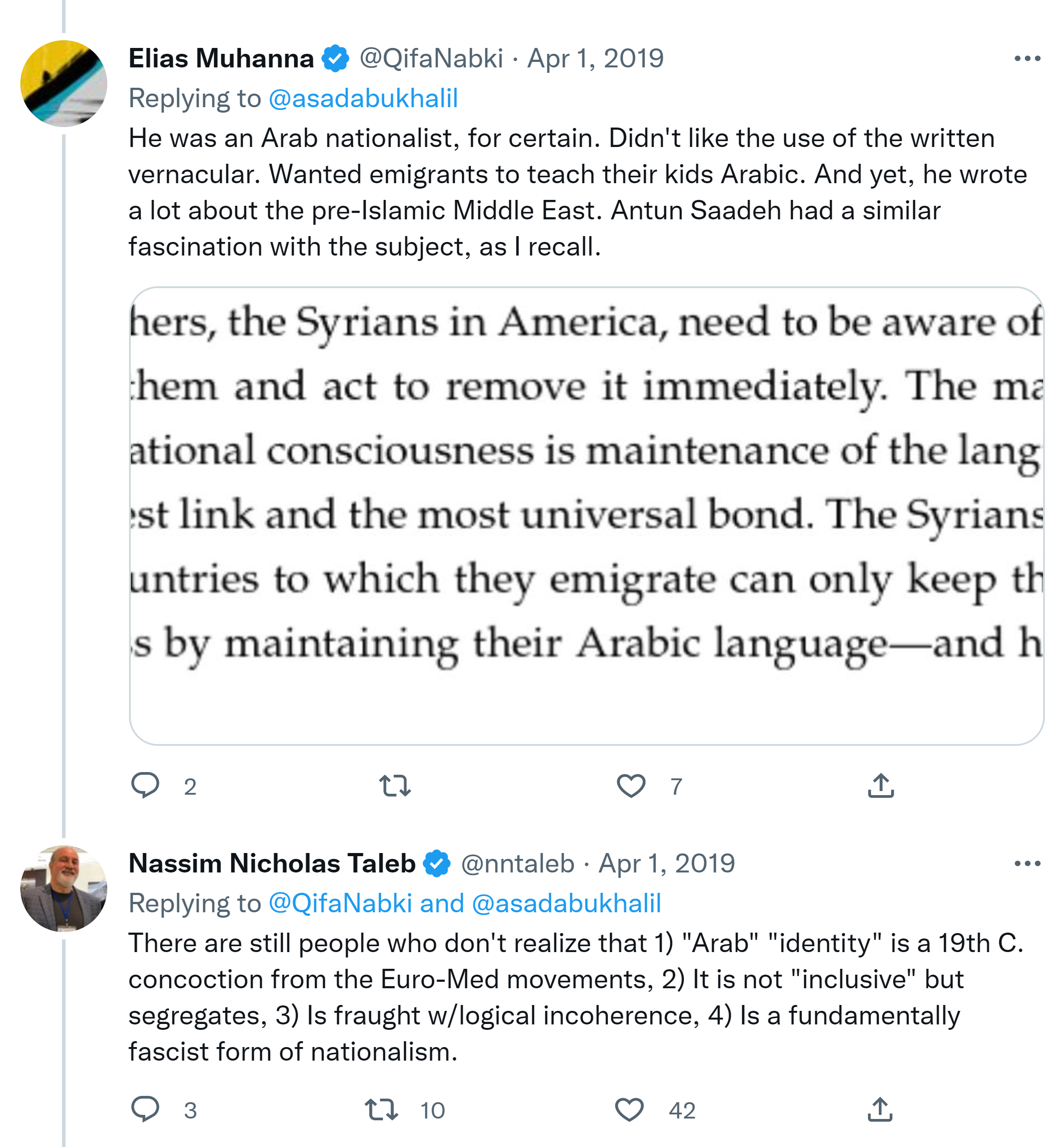The image size is (1063, 1147).
Task: Open the @asadabukhalil mention in Elias's reply
Action: [363, 98]
